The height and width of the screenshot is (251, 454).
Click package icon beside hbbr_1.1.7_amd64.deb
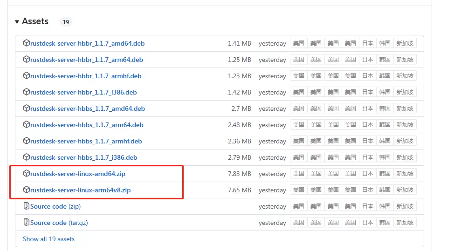click(x=27, y=43)
